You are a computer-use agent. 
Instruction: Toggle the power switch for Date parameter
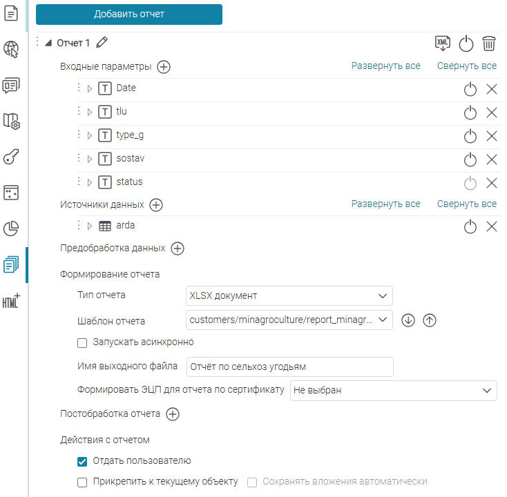click(470, 89)
